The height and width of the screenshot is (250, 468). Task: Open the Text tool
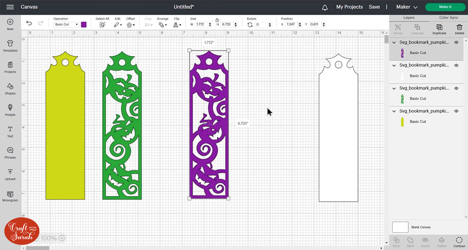pos(10,131)
